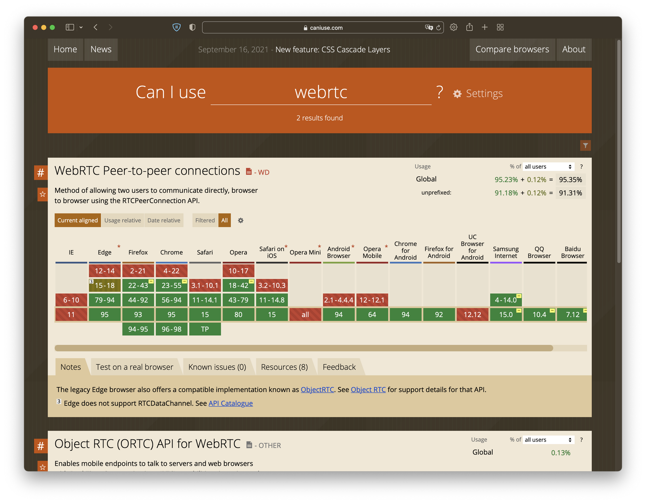The height and width of the screenshot is (503, 646).
Task: Click horizontal scrollbar under support table
Action: click(304, 348)
